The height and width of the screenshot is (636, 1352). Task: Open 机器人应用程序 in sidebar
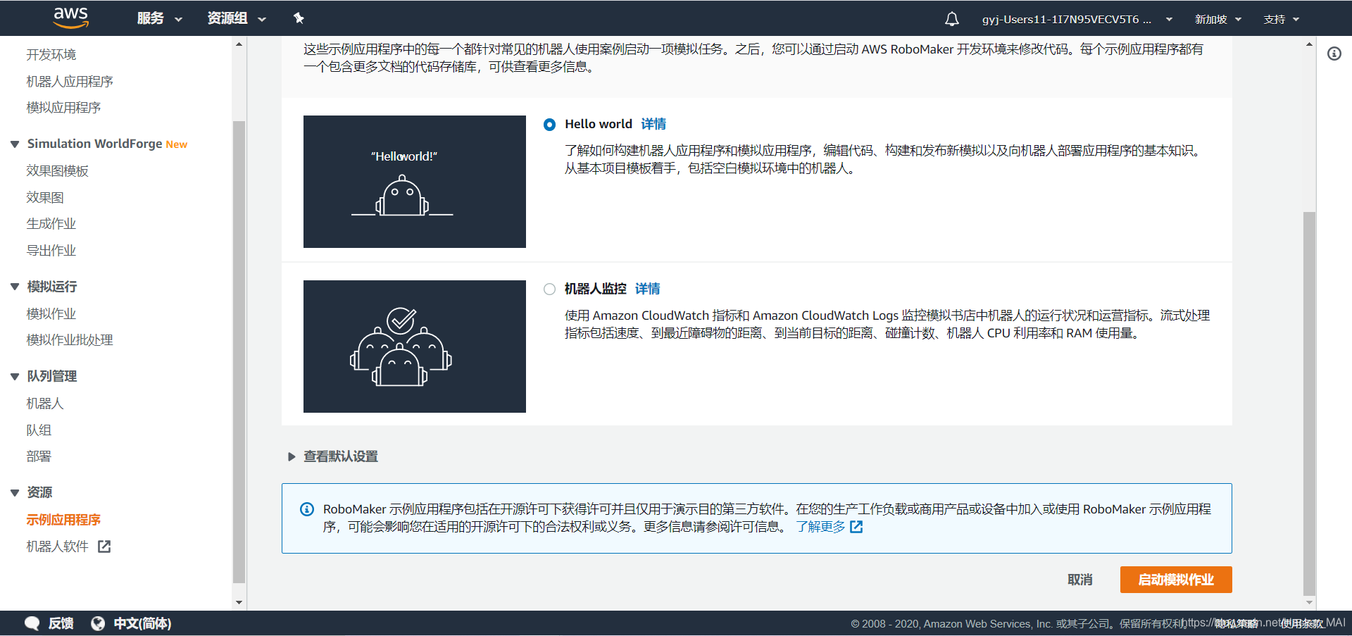(70, 82)
